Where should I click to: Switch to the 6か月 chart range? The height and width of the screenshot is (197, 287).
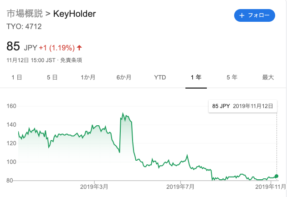pos(124,77)
